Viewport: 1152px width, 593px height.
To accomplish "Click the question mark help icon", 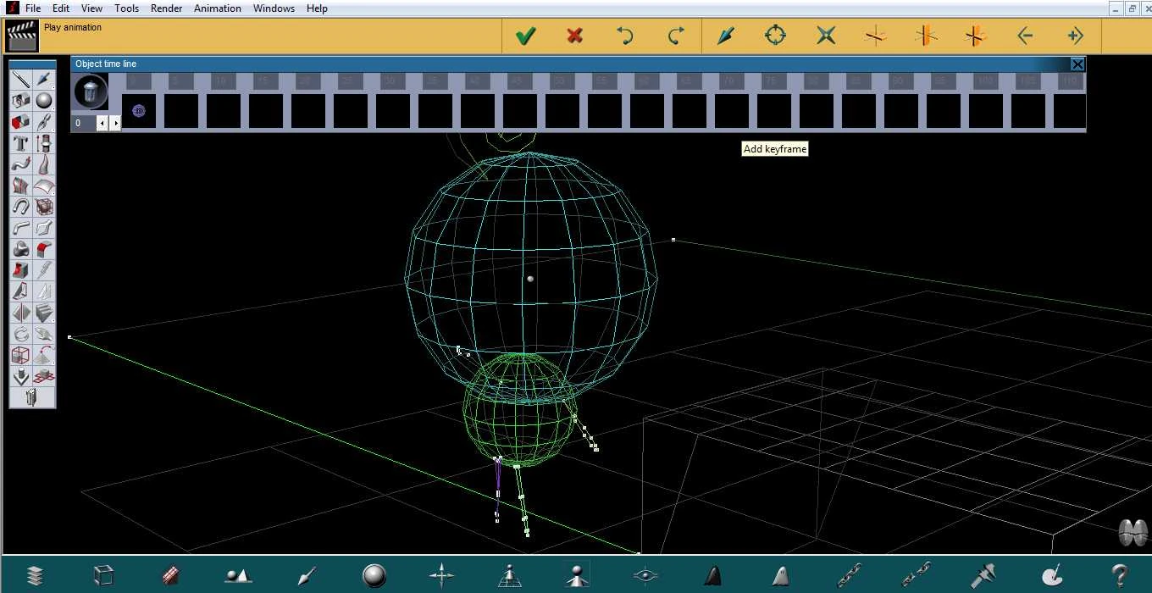I will (x=1119, y=575).
